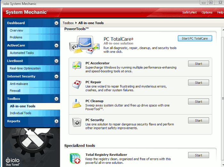Collapse the Internet Security section
Viewport: 224px width, 167px height.
(56, 76)
